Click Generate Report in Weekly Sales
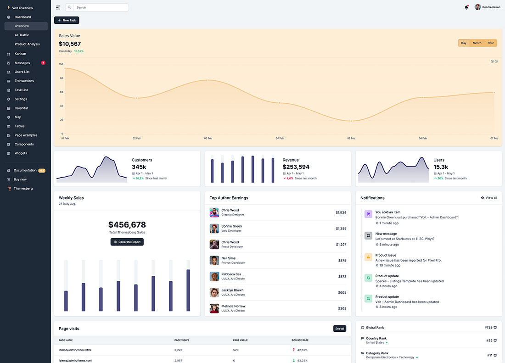The image size is (505, 363). point(127,242)
